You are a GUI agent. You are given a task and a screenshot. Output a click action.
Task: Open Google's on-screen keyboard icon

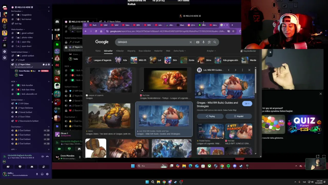(x=198, y=42)
